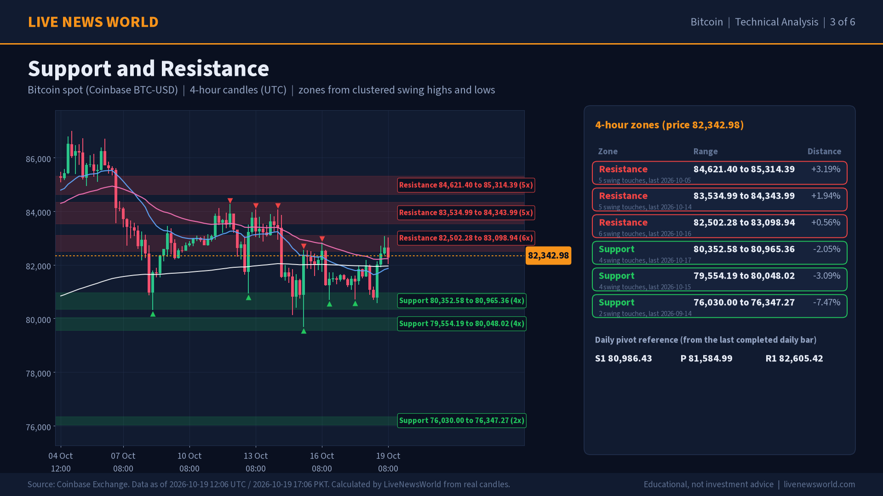Click the Technical Analysis header text
883x496 pixels.
(x=776, y=22)
